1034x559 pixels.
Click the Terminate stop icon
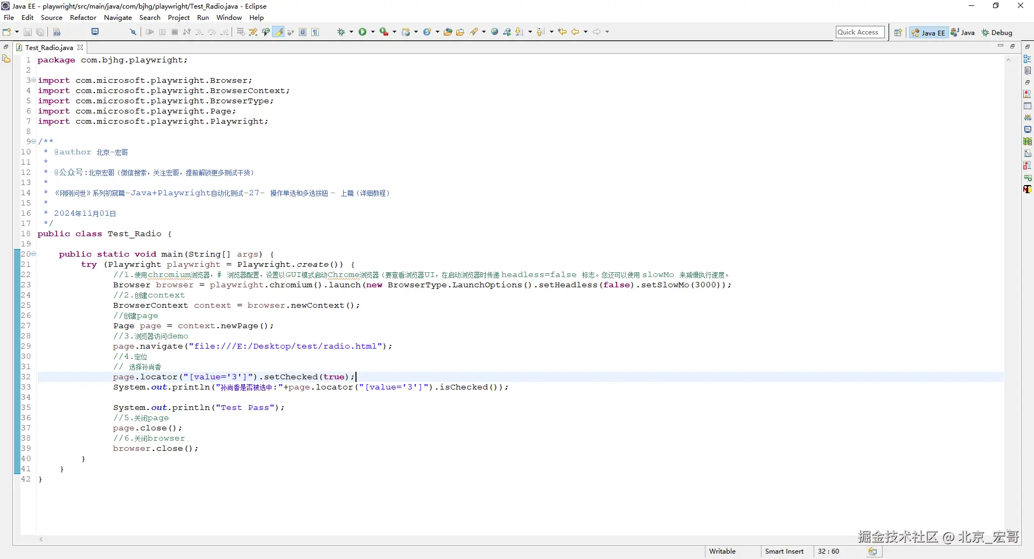(174, 32)
